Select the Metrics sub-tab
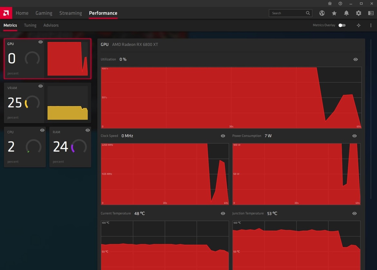The height and width of the screenshot is (270, 377). pyautogui.click(x=10, y=25)
